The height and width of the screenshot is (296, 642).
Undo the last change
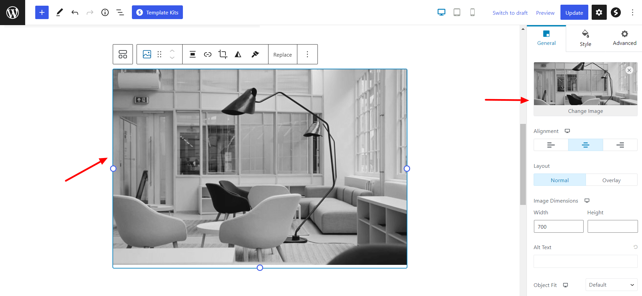pos(75,12)
